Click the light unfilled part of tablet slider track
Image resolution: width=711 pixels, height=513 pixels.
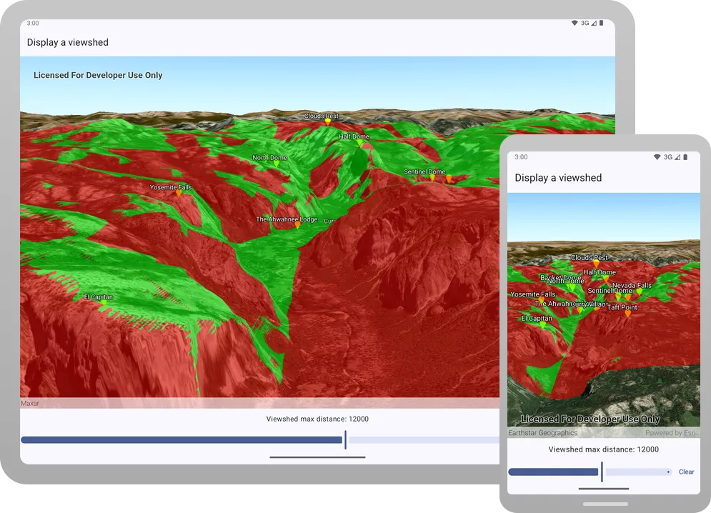tap(424, 440)
